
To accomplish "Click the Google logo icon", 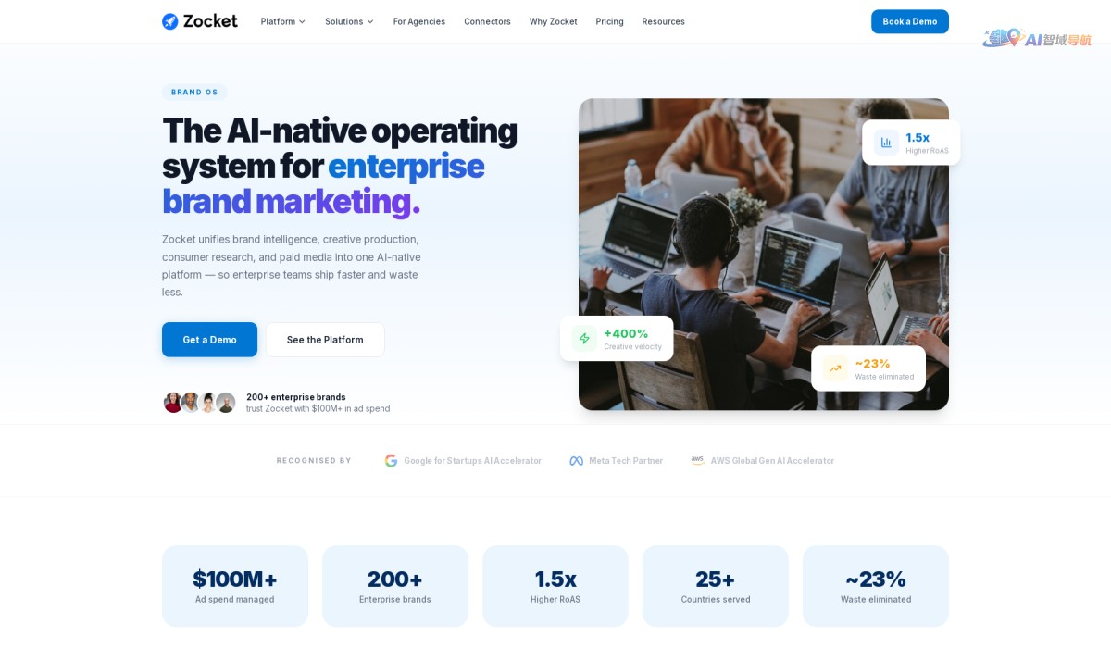I will (391, 461).
